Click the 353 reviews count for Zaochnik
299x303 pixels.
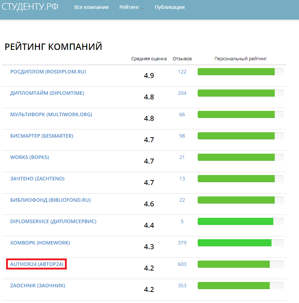182,286
